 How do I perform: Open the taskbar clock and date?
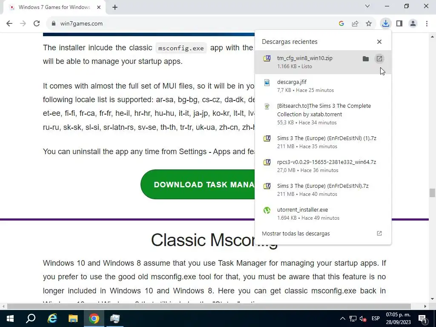[398, 318]
